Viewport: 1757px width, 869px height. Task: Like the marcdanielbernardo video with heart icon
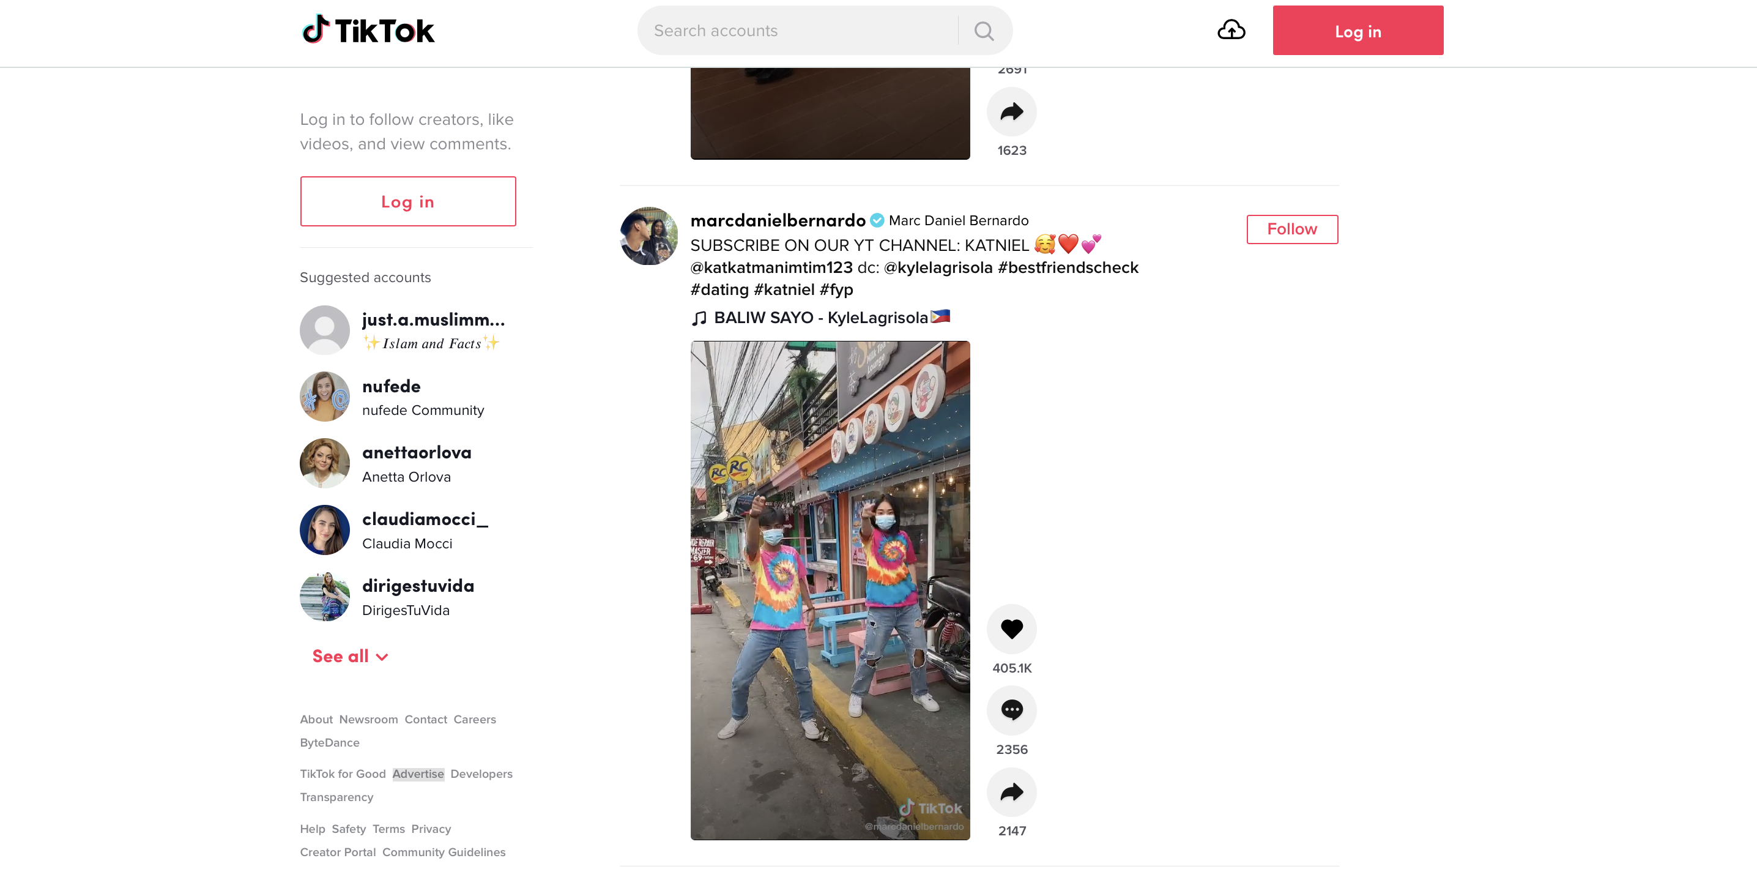(1011, 629)
